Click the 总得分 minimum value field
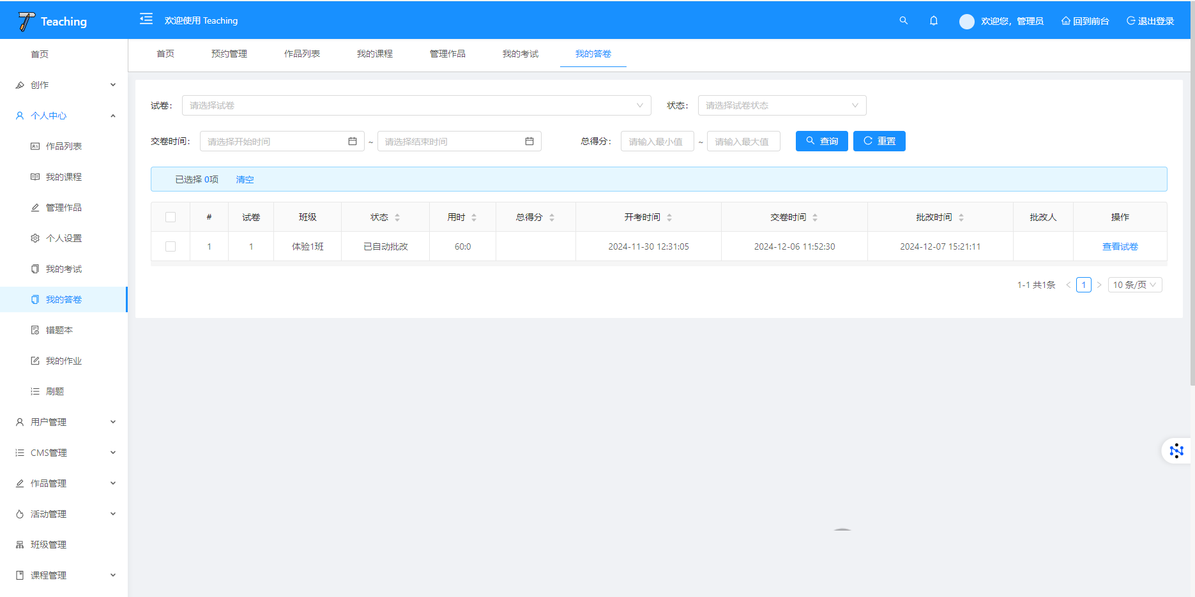The width and height of the screenshot is (1195, 597). coord(657,141)
